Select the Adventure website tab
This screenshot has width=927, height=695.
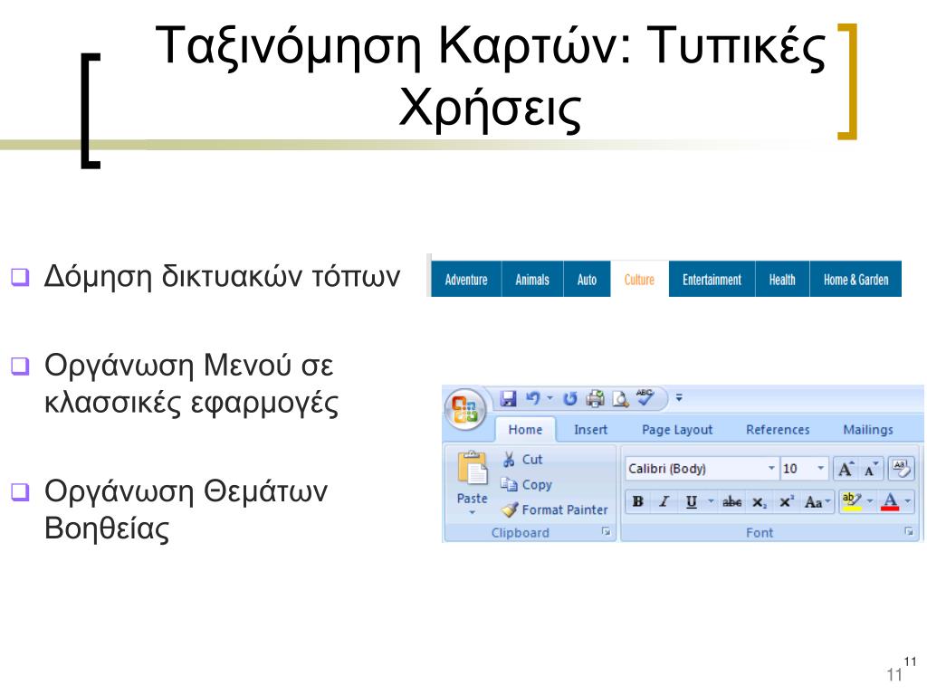click(466, 279)
